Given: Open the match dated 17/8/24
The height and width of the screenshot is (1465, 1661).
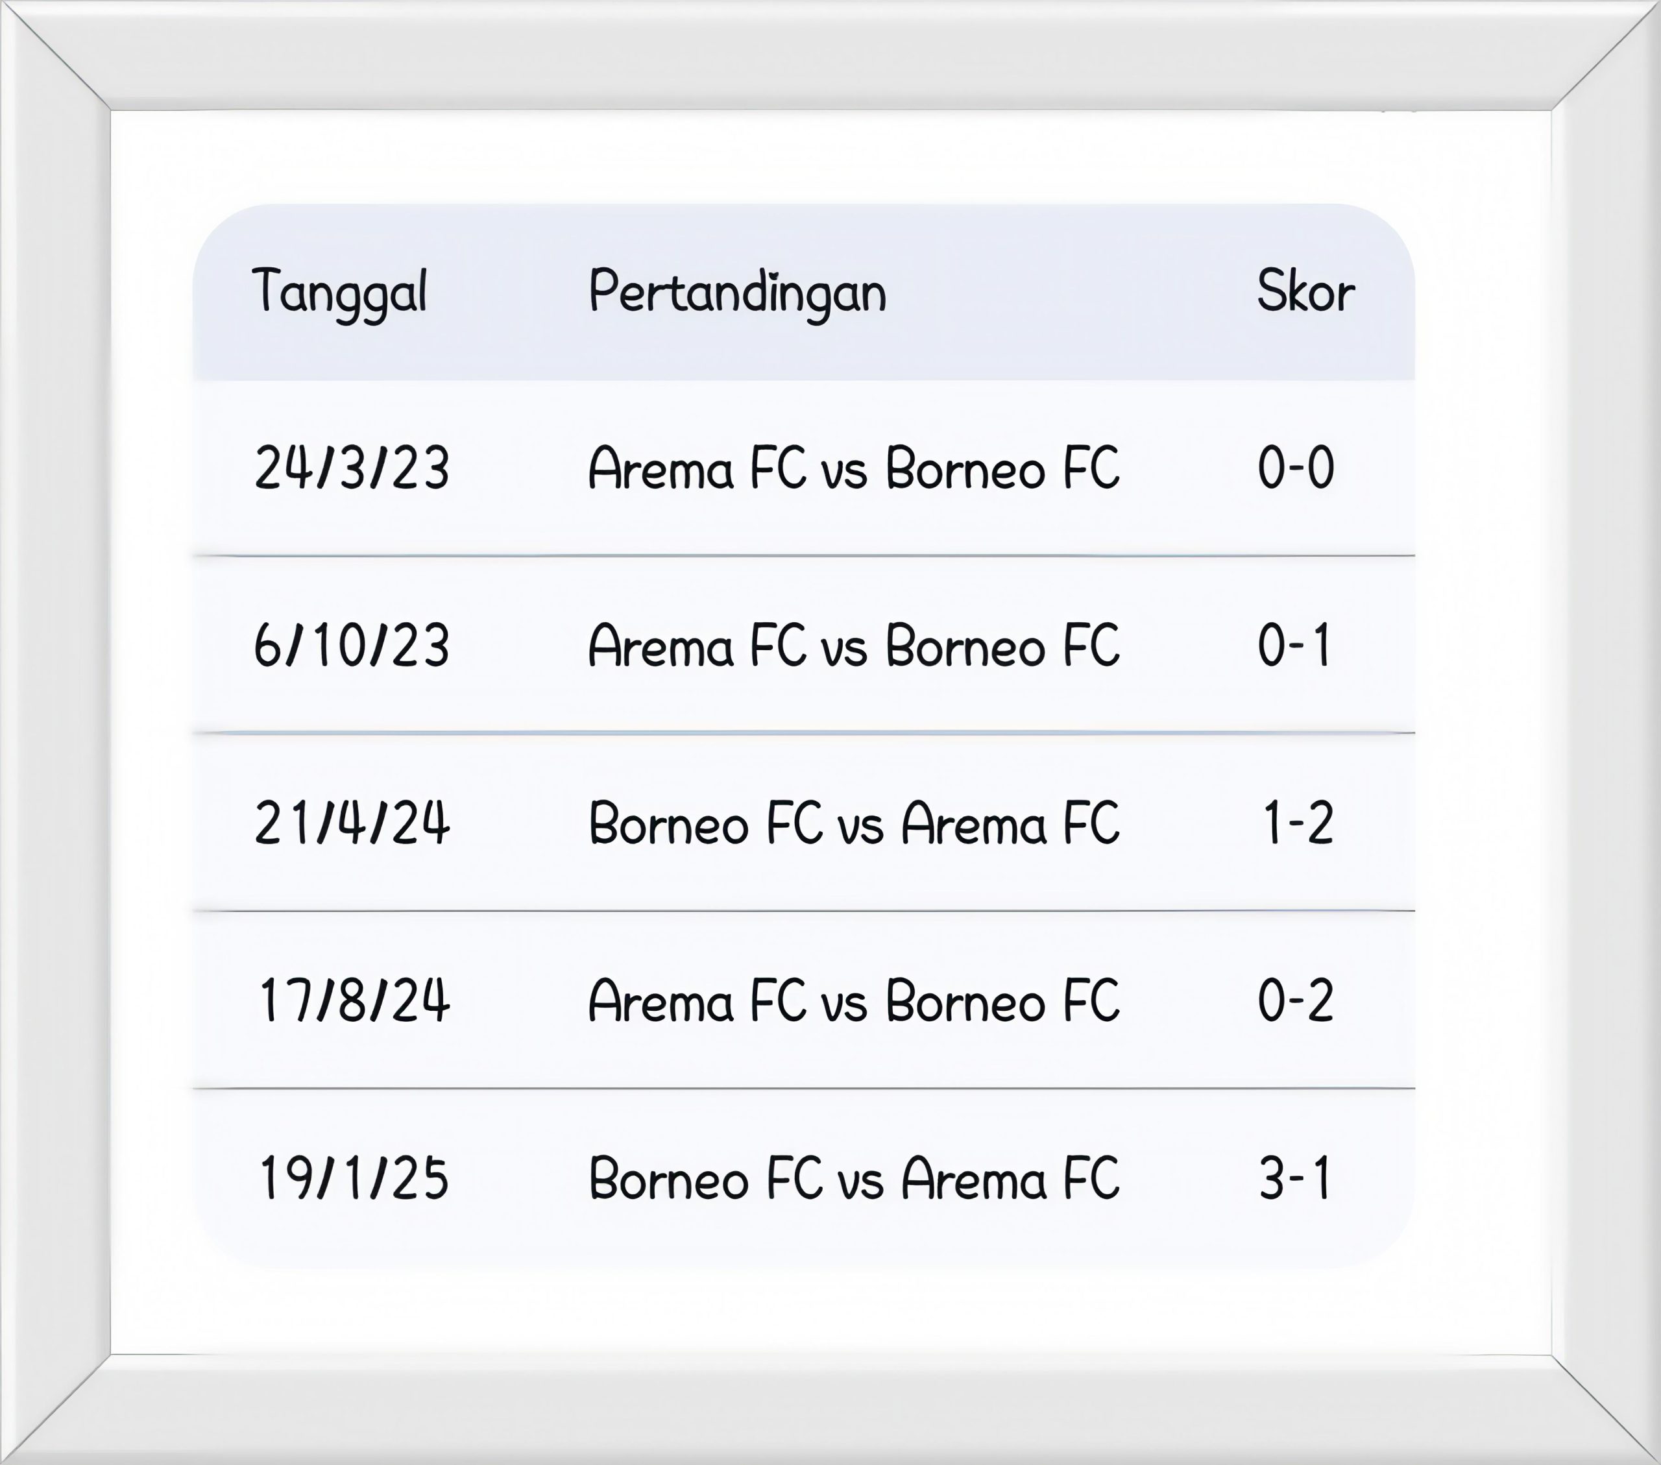Looking at the screenshot, I should pos(853,1001).
